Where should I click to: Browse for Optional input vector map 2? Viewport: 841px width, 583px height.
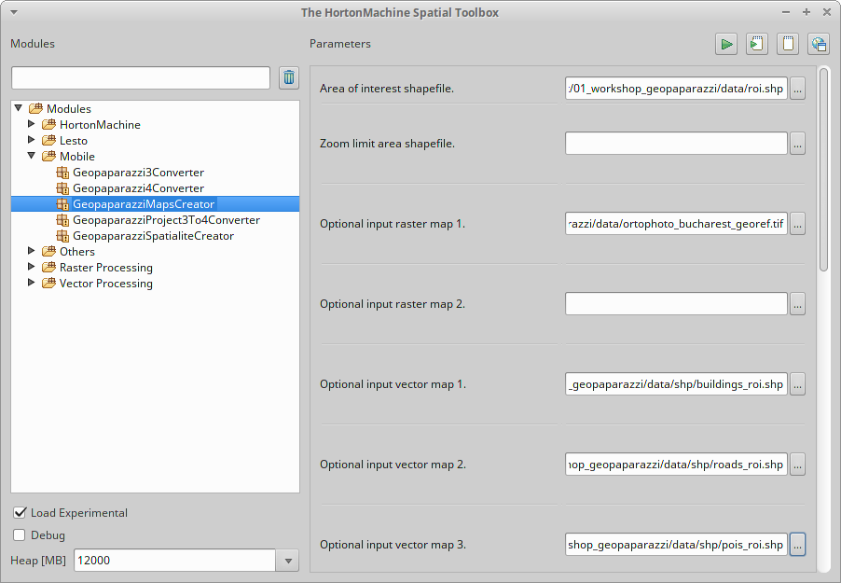tap(797, 465)
